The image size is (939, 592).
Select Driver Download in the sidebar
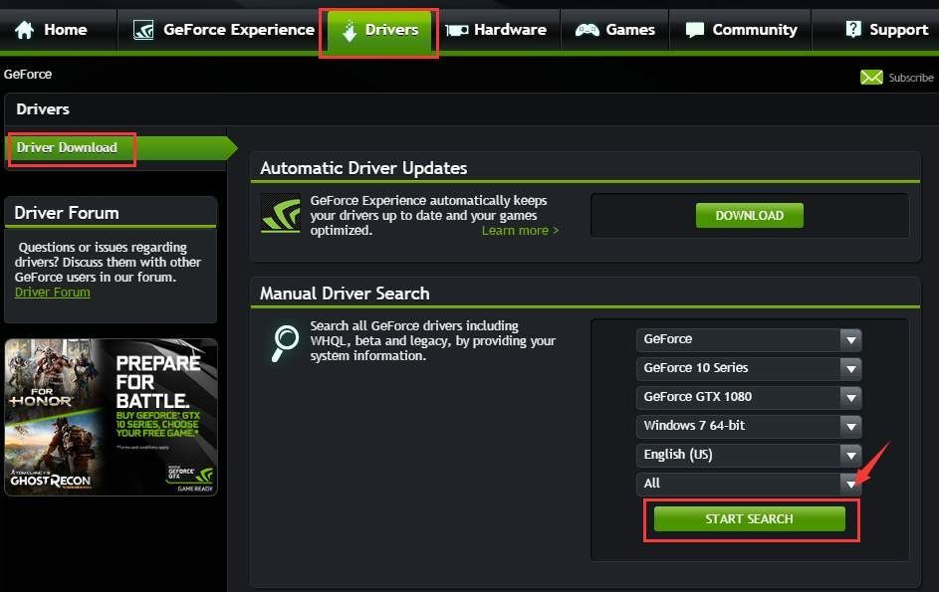click(x=119, y=148)
